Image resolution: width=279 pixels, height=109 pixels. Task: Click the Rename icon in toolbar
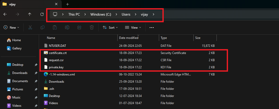tap(67, 27)
